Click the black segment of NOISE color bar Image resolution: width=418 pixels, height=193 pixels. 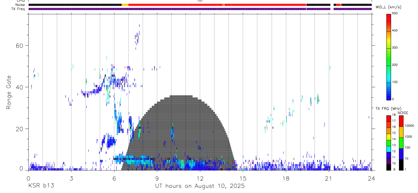coord(401,165)
